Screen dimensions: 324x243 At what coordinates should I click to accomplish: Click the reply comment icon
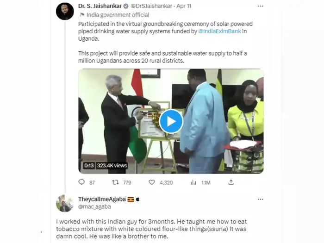tap(81, 182)
